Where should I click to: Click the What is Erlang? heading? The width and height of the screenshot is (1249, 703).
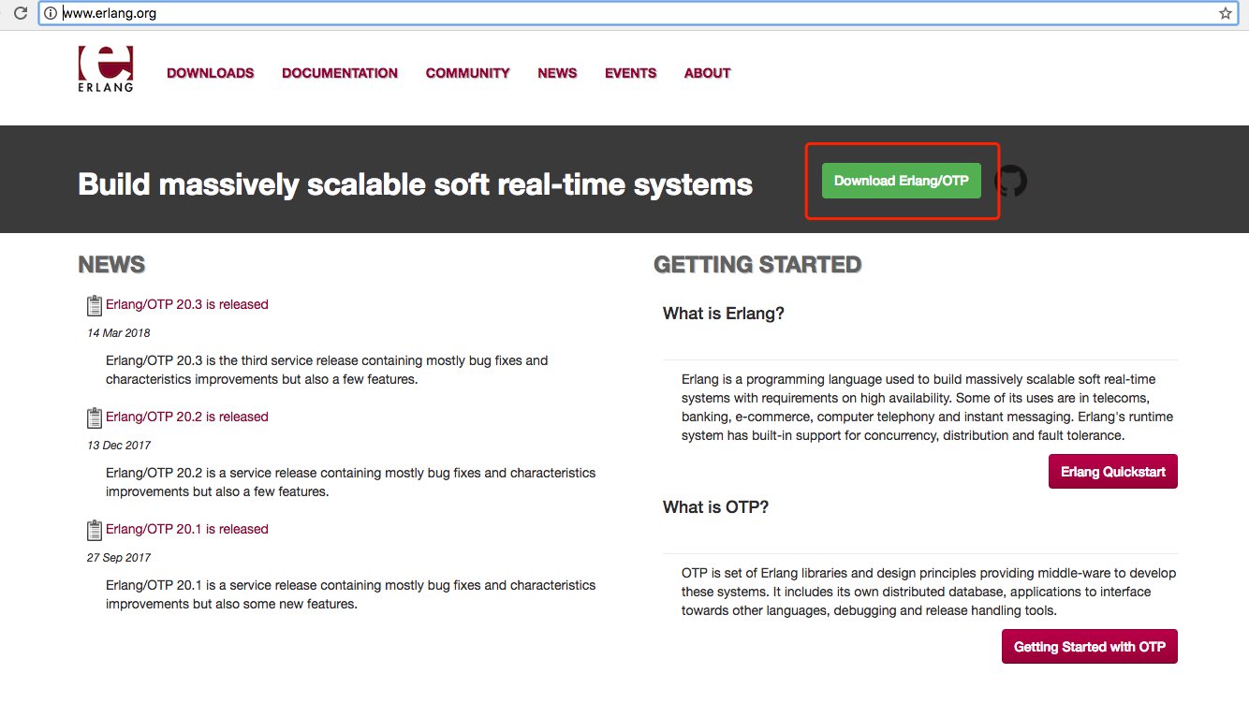(724, 314)
